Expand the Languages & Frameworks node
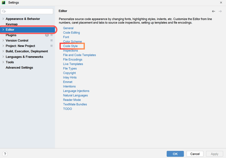 [3, 57]
